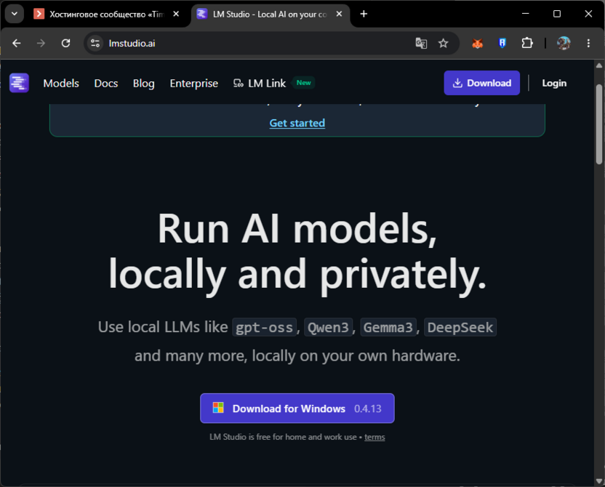The image size is (605, 487).
Task: Go forward to the next page
Action: [x=41, y=43]
